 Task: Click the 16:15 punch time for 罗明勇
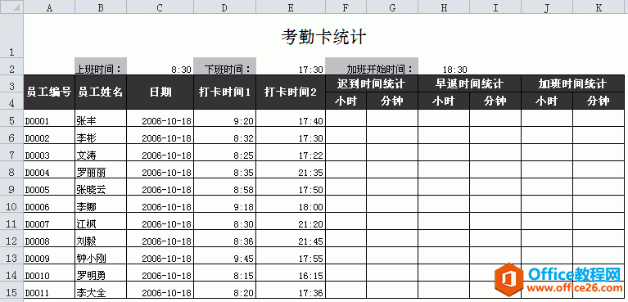[291, 273]
